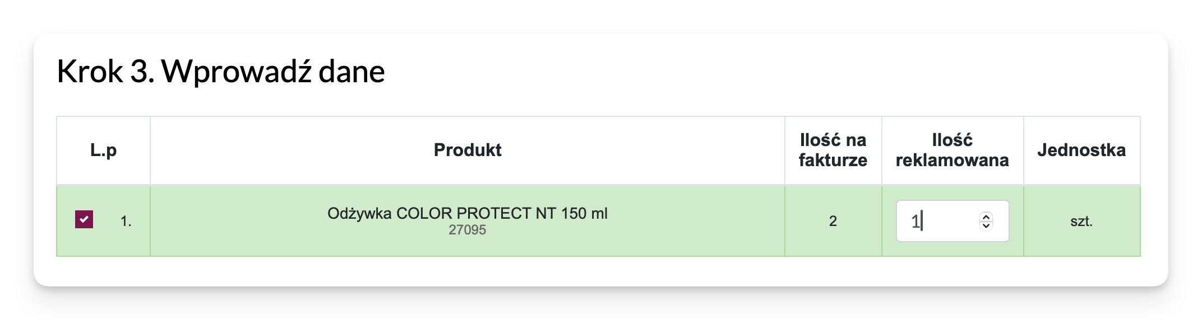
Task: Click the word Odżywka in product name
Action: (x=359, y=214)
